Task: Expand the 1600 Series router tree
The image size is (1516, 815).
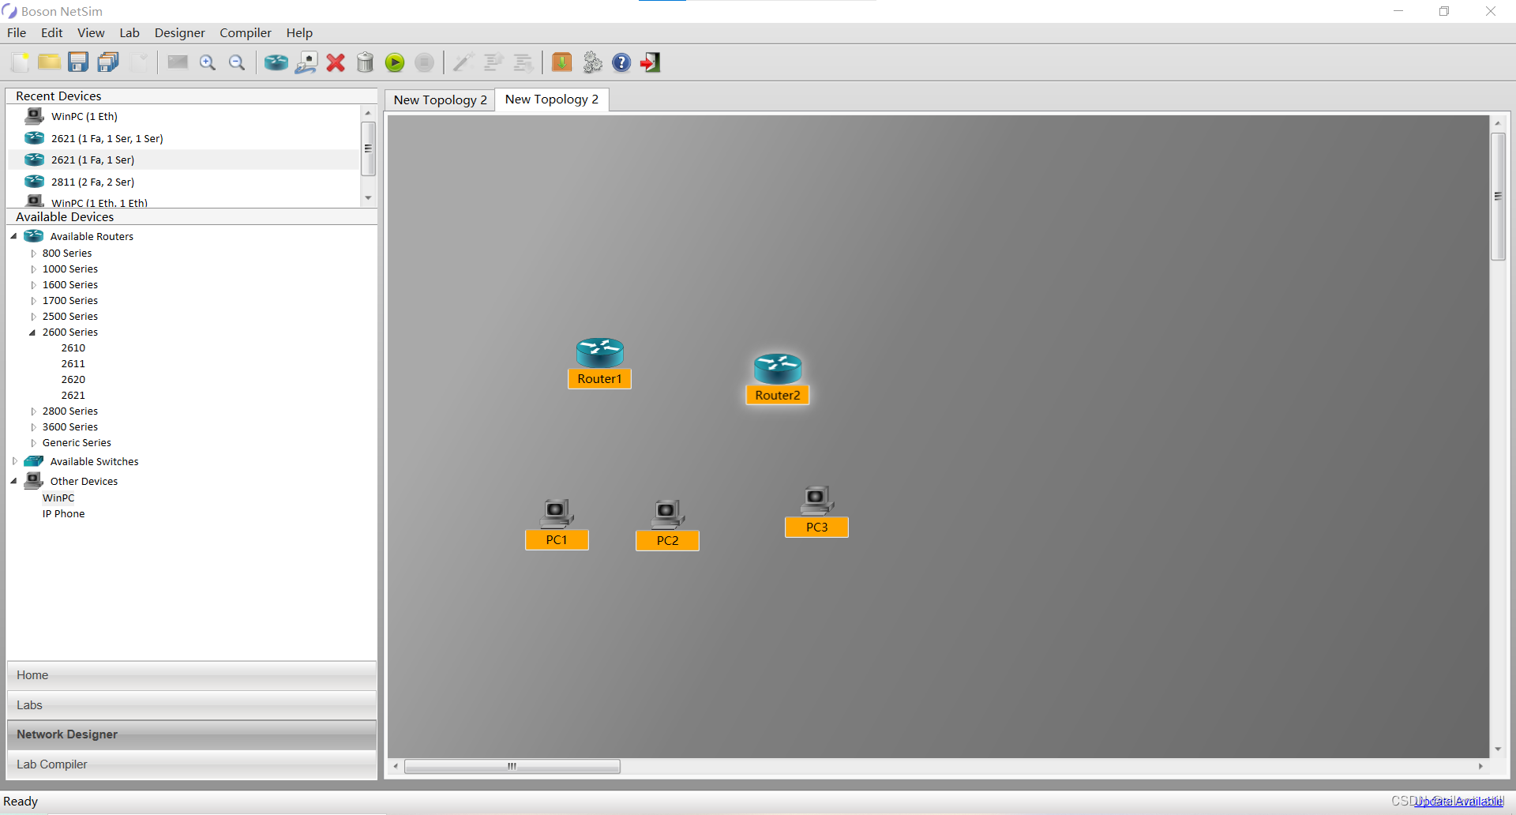Action: pyautogui.click(x=33, y=285)
